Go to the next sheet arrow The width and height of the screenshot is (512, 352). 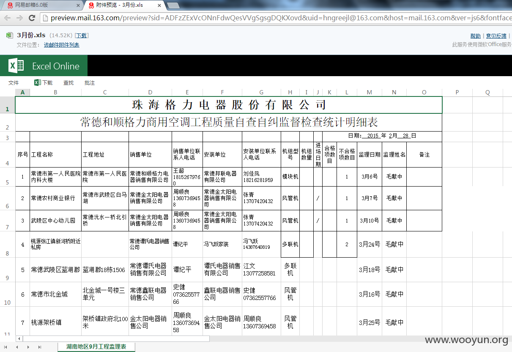coord(28,347)
